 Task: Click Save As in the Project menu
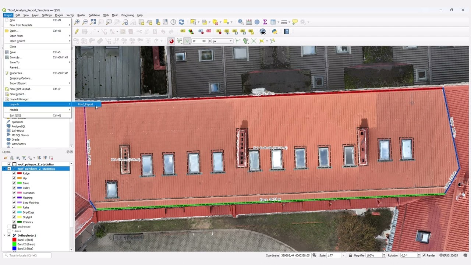coord(37,57)
